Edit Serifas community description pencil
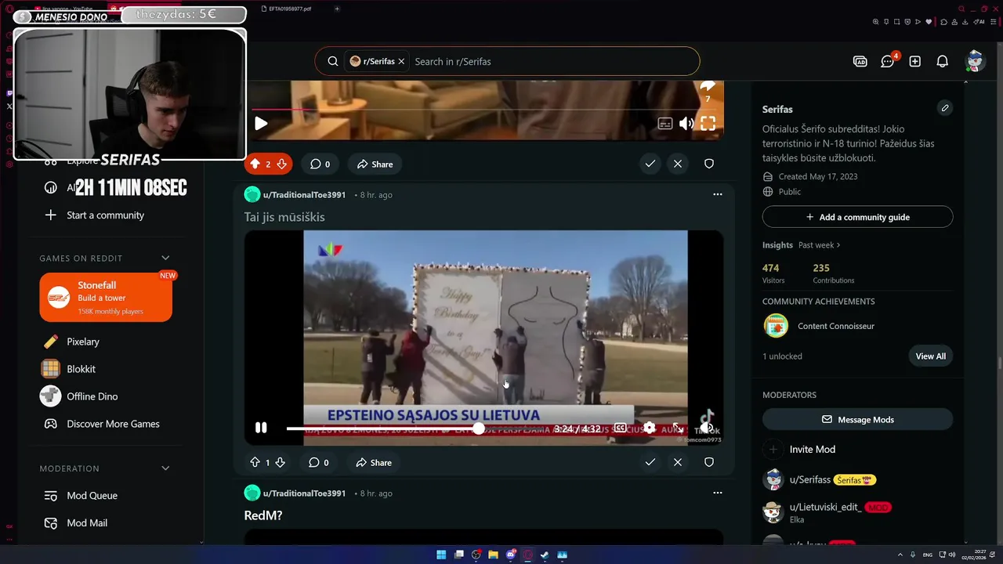The image size is (1003, 564). (945, 108)
